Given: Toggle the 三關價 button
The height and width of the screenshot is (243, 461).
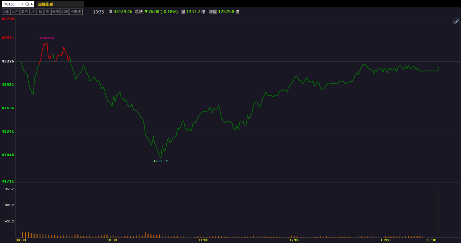Looking at the screenshot, I should coord(76,11).
